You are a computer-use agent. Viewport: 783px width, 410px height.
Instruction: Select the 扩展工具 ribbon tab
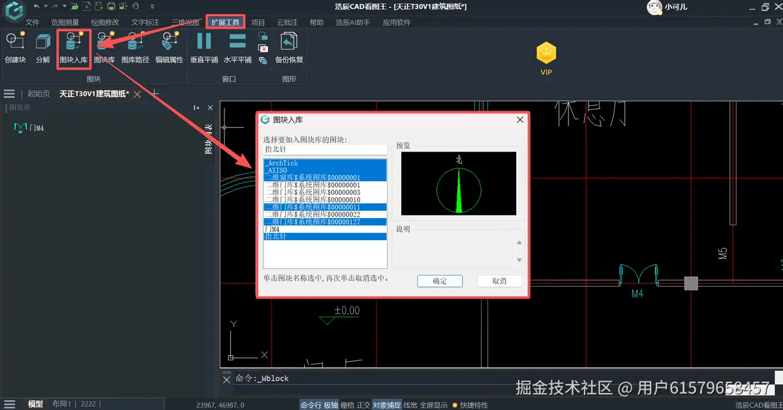[225, 22]
